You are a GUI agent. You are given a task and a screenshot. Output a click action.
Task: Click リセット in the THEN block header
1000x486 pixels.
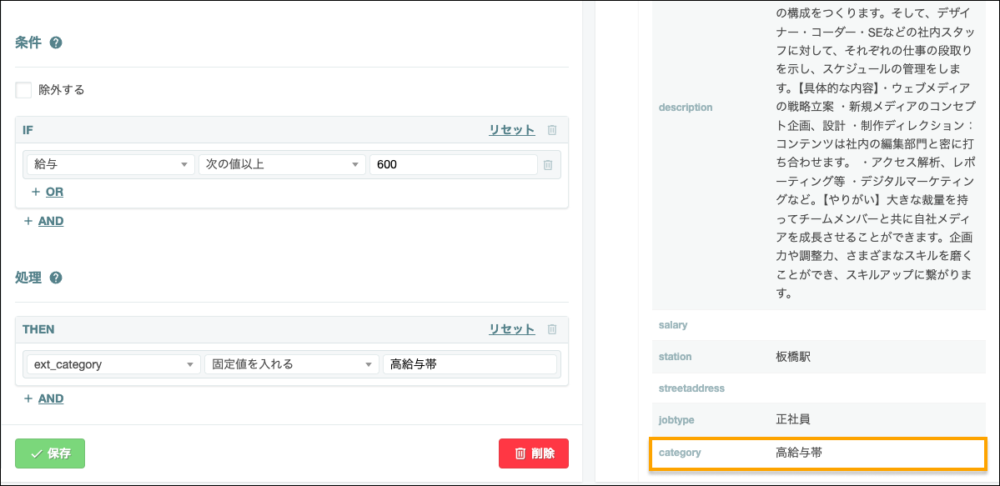point(511,328)
